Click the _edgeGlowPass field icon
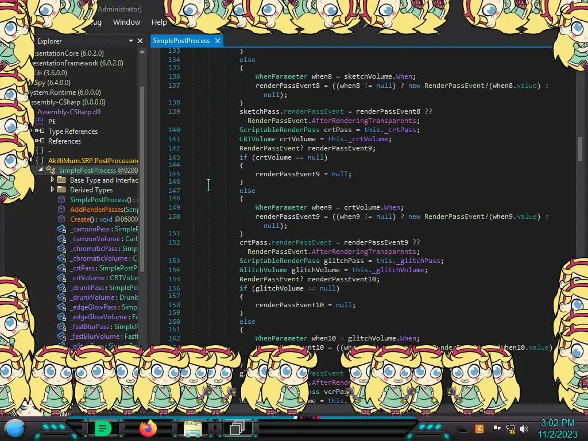The image size is (588, 441). coord(61,307)
